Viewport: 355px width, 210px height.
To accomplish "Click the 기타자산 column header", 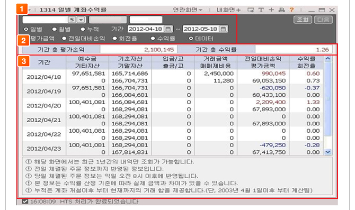I will click(x=87, y=66).
